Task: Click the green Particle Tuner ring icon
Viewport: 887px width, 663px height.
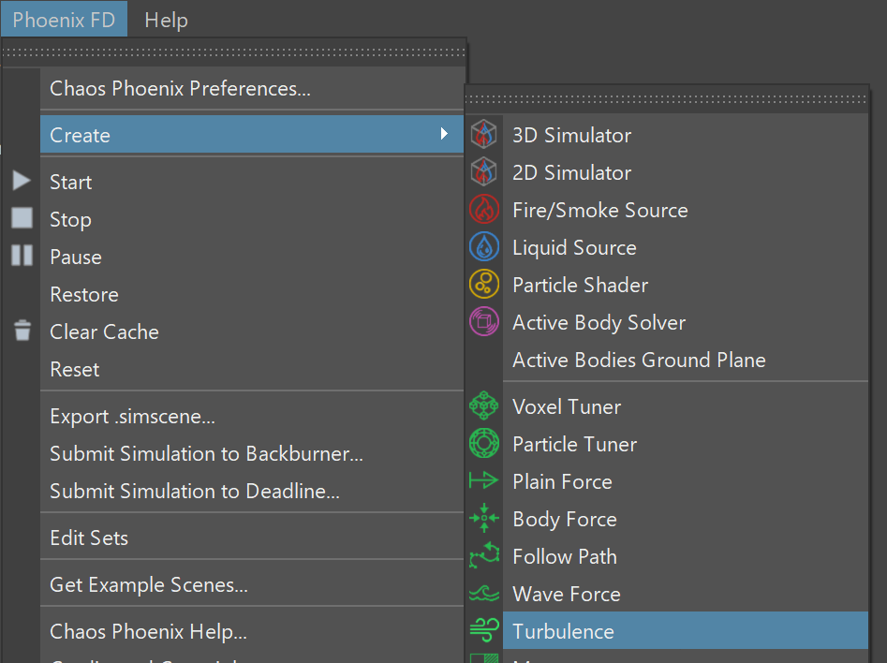Action: coord(483,443)
